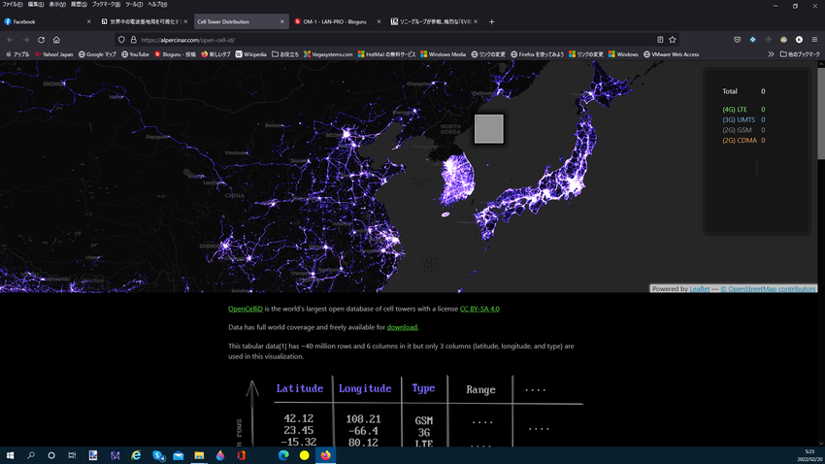The image size is (825, 464).
Task: Open the ヘルプ menu
Action: 157,4
